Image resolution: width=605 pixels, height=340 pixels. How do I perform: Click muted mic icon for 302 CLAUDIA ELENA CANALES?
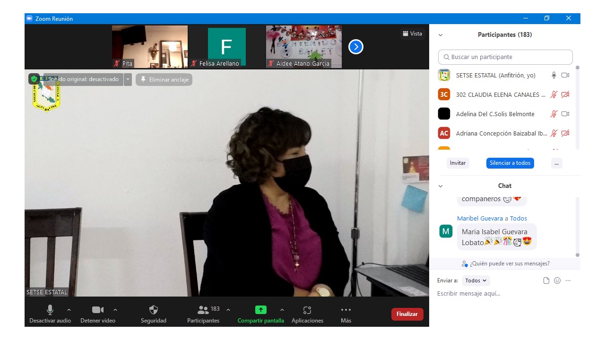pyautogui.click(x=554, y=94)
